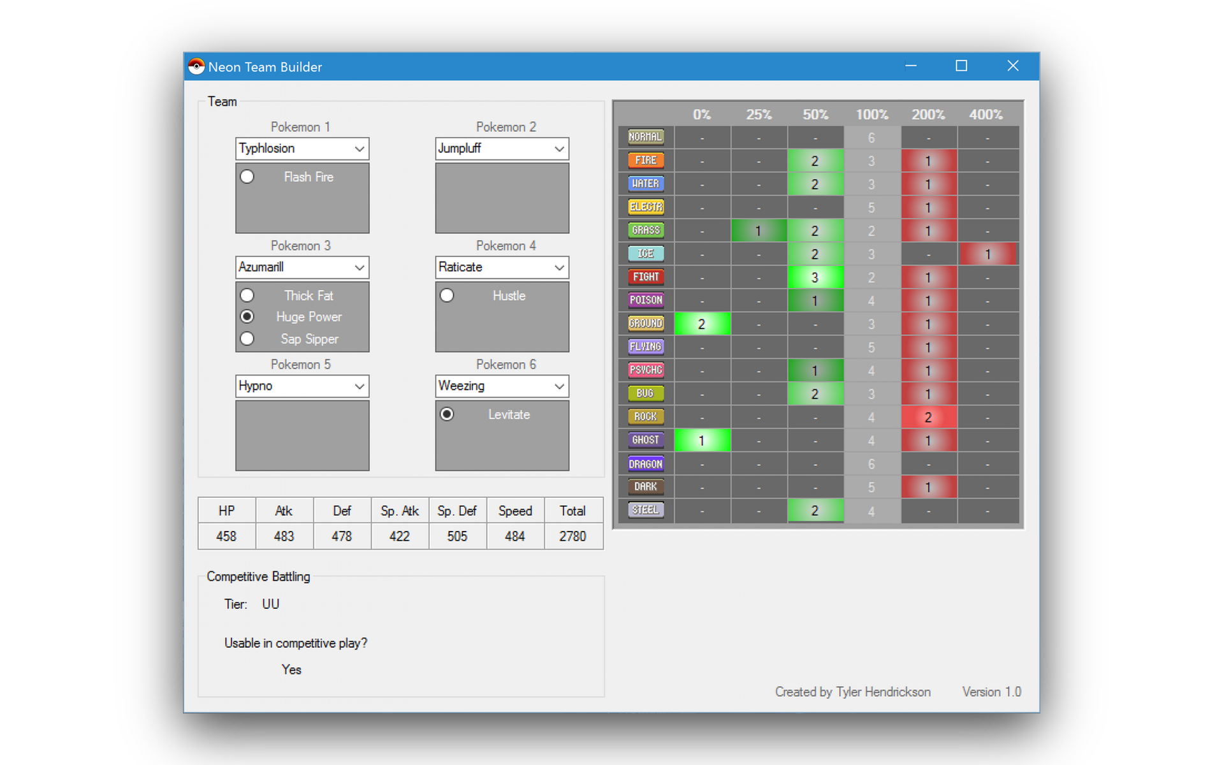Click Created by Tyler Hendrickson credit

coord(853,692)
